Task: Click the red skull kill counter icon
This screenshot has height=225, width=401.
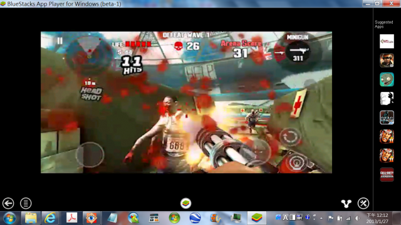Action: click(179, 46)
